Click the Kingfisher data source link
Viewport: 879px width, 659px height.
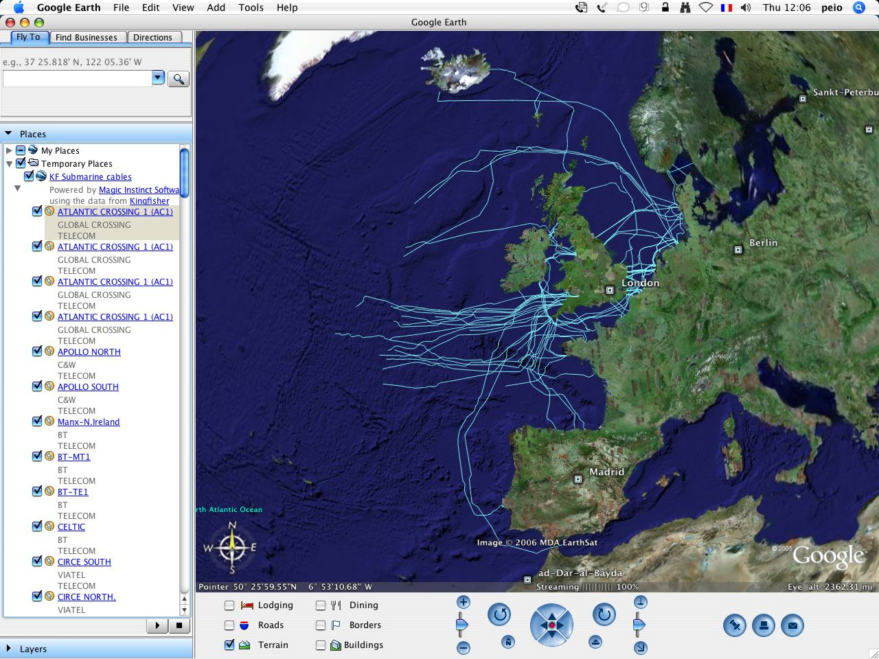click(x=149, y=201)
